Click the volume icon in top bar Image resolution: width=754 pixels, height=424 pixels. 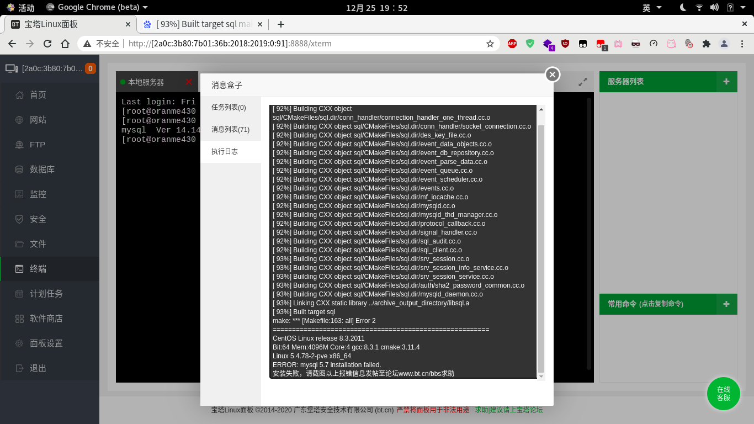point(714,8)
